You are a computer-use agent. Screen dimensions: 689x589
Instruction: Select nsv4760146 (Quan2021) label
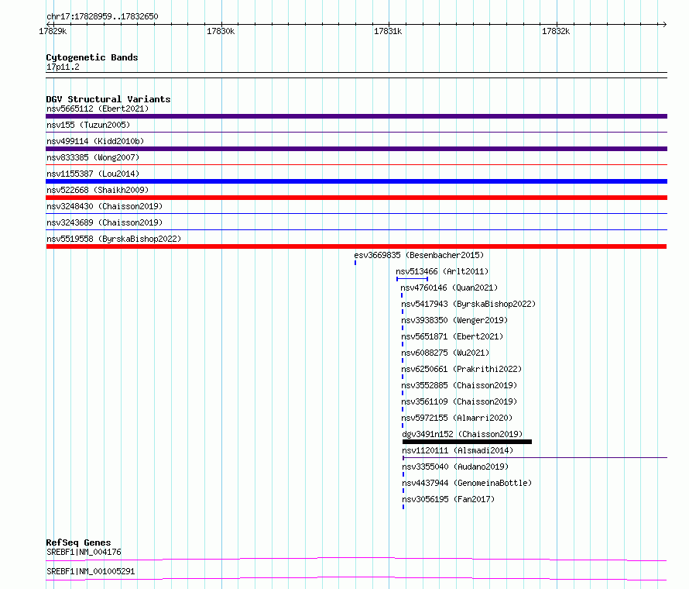point(449,288)
